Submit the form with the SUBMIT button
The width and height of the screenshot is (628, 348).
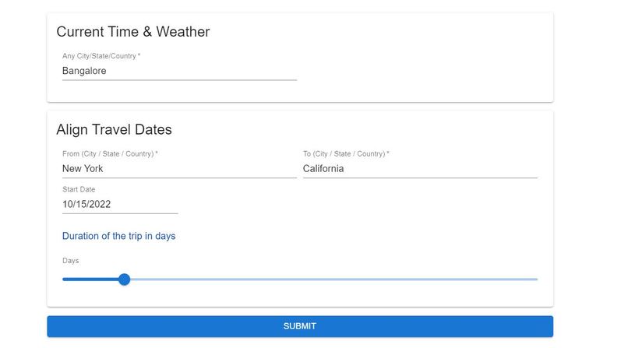coord(300,326)
